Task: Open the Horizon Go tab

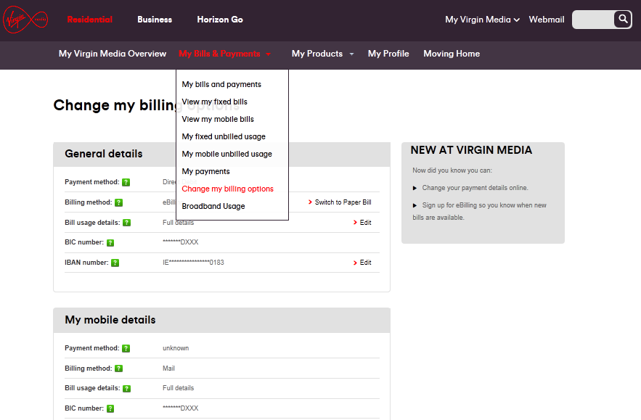Action: pyautogui.click(x=220, y=20)
